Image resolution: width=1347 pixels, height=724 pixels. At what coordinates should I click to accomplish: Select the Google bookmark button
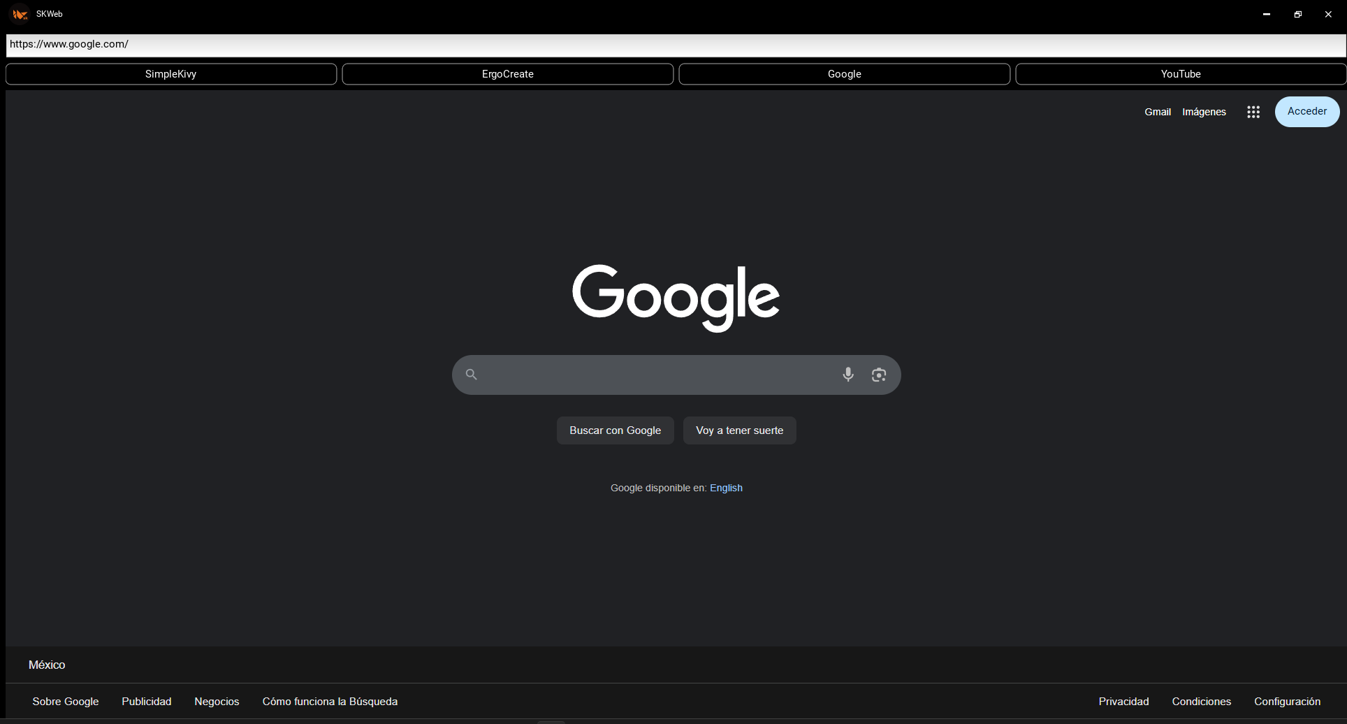point(844,74)
